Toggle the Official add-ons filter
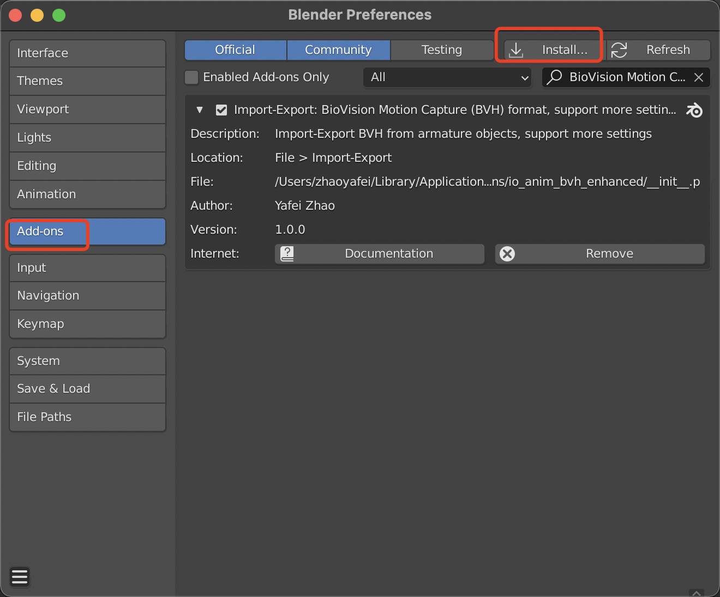Screen dimensions: 720x597 pos(235,50)
